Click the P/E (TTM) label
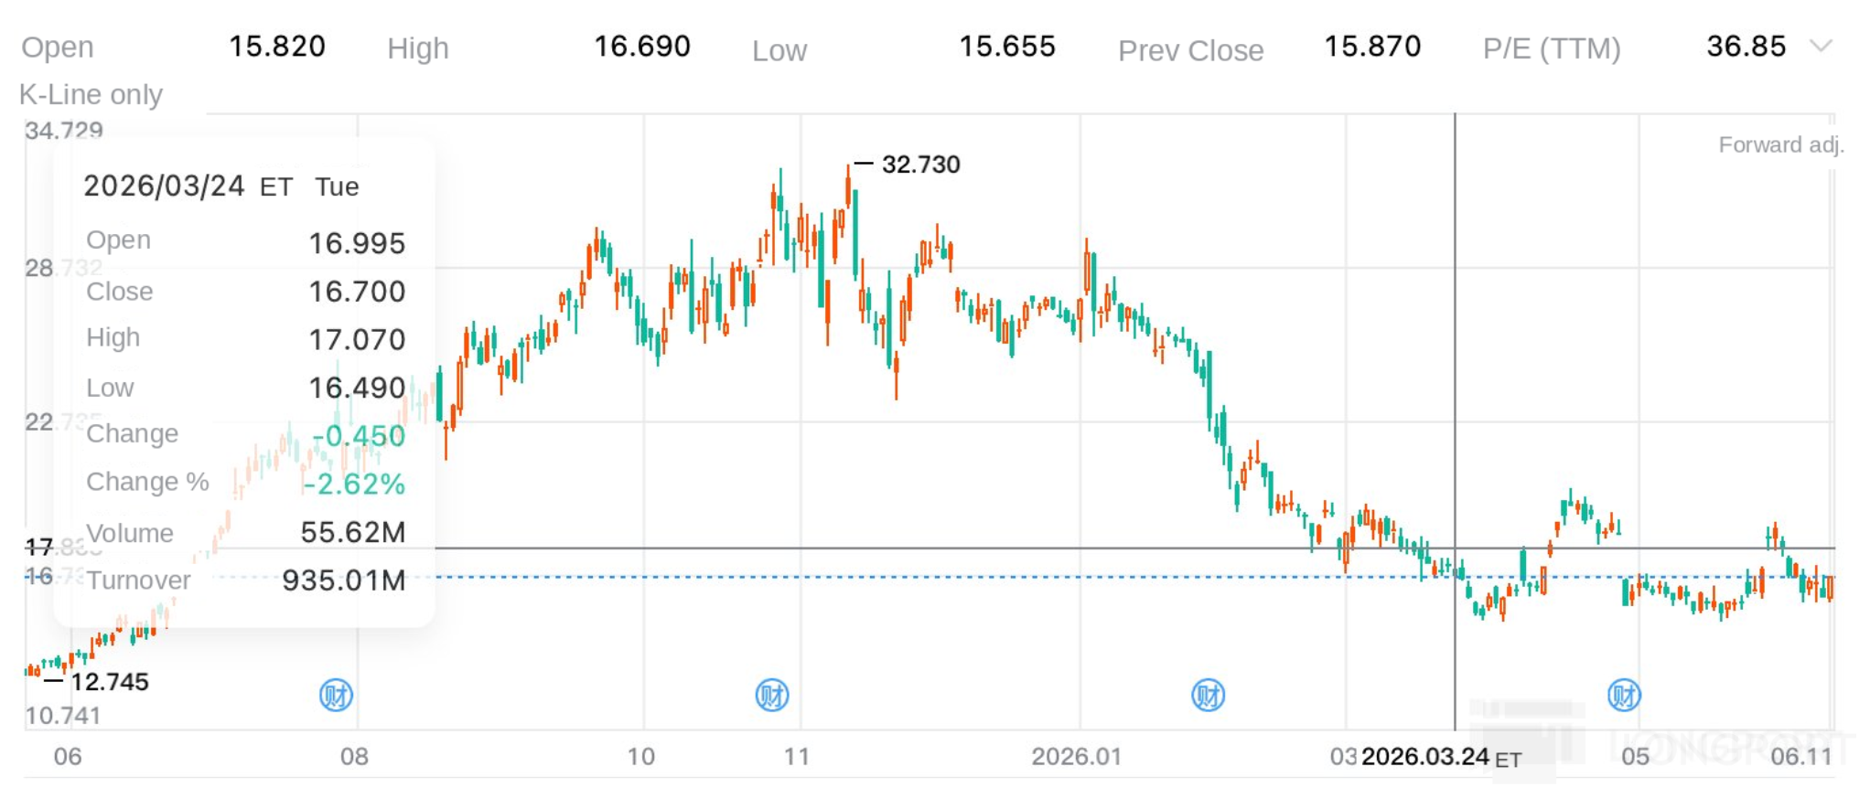This screenshot has height=788, width=1870. pyautogui.click(x=1552, y=48)
